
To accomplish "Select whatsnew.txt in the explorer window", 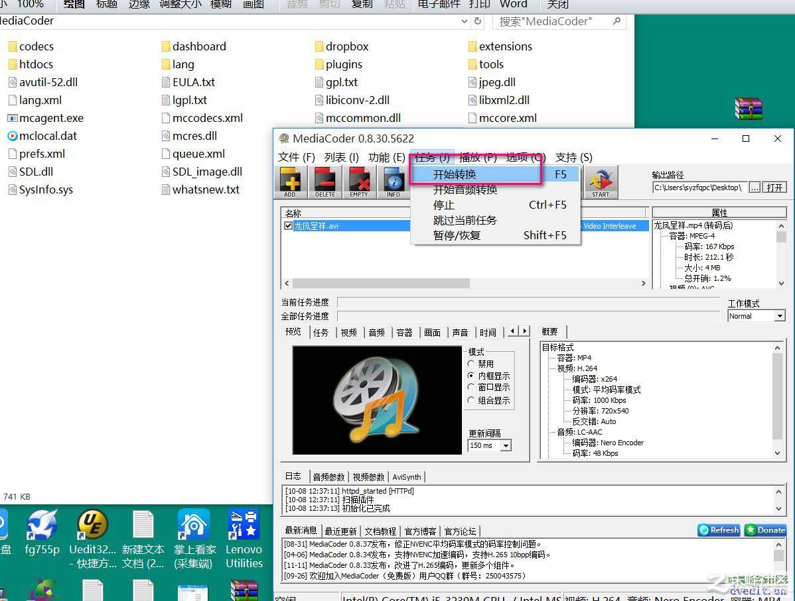I will tap(200, 190).
